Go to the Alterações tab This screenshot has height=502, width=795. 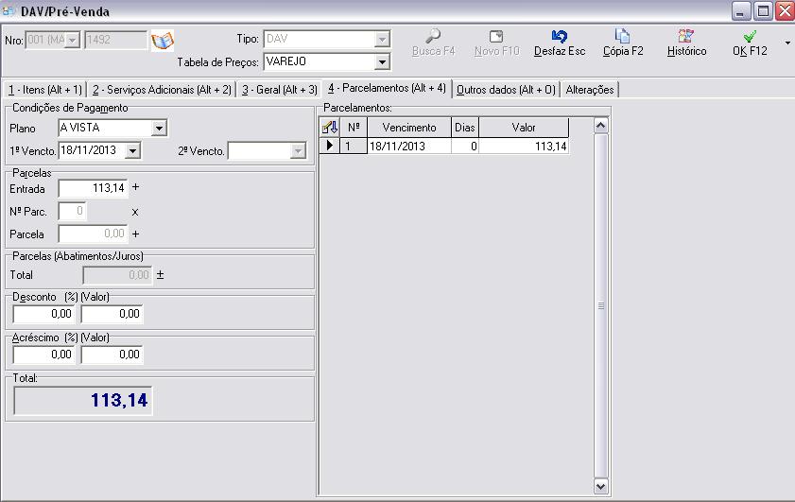[590, 90]
